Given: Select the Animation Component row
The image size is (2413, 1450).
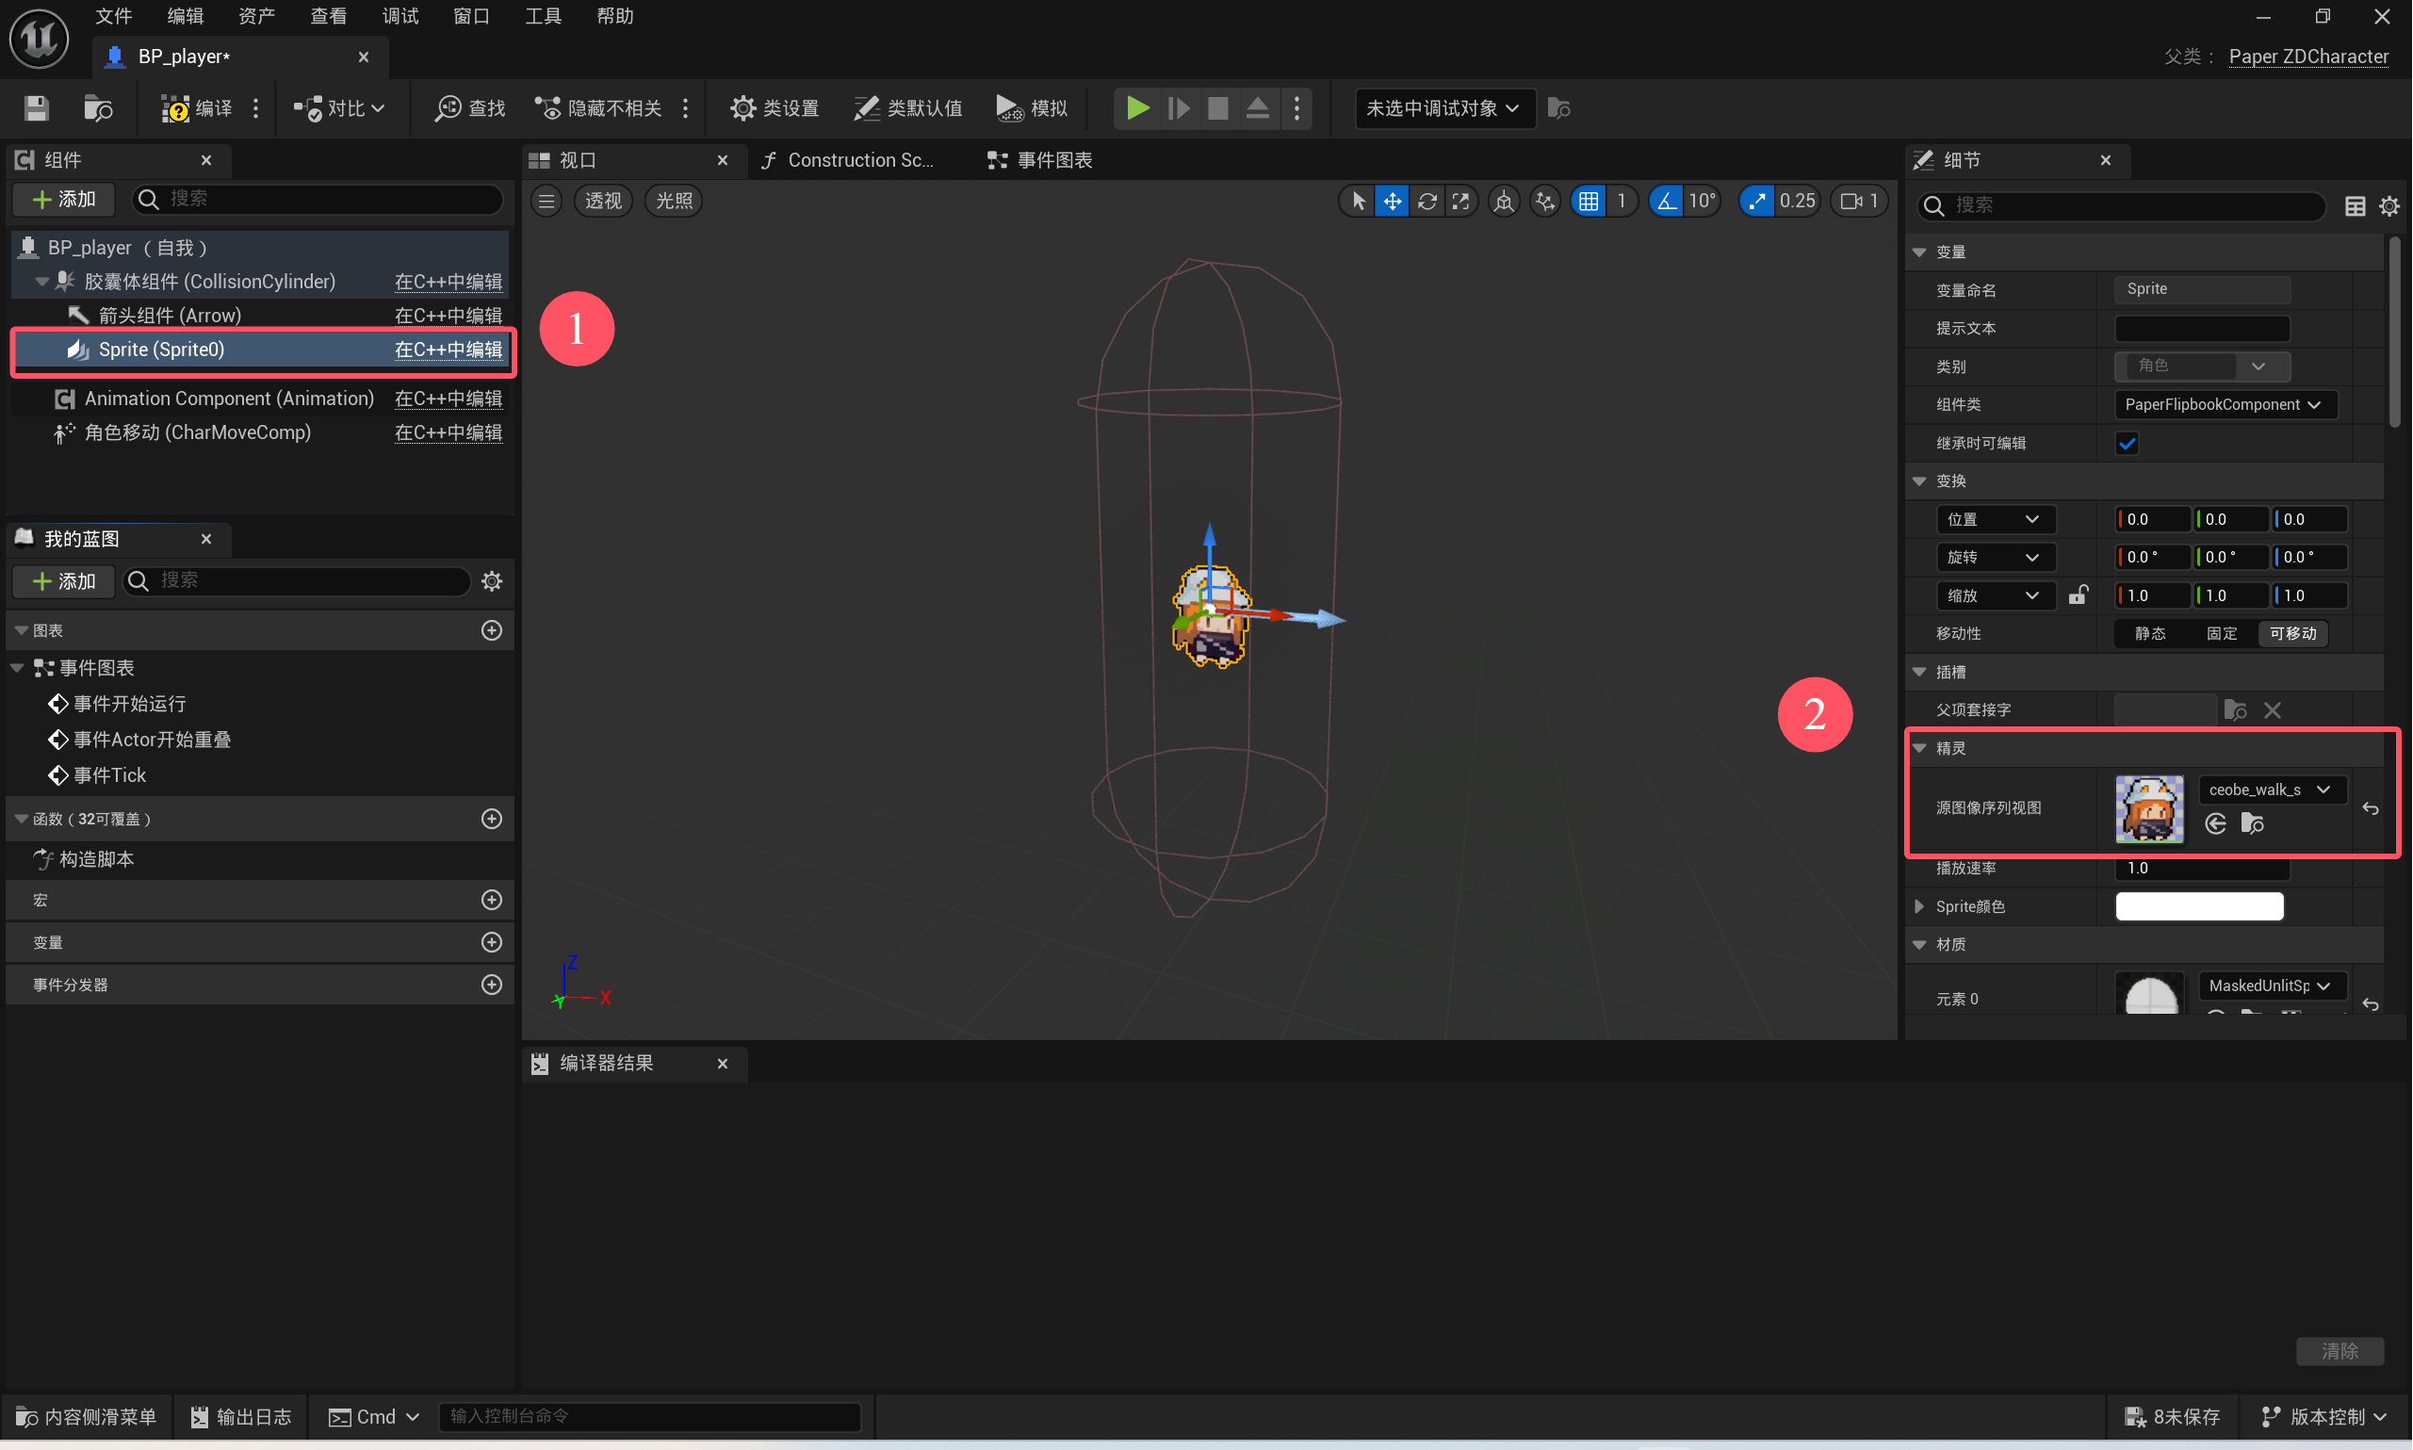Looking at the screenshot, I should click(x=261, y=399).
